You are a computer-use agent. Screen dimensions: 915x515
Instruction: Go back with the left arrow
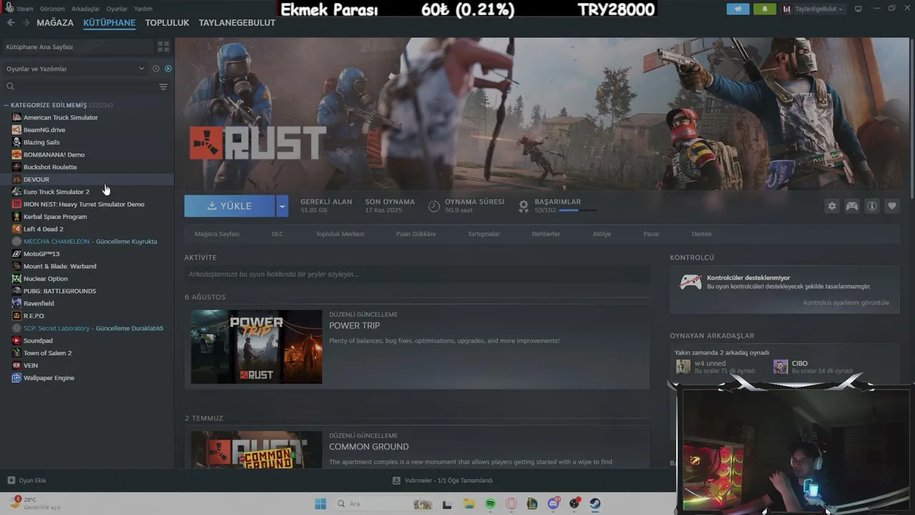[x=11, y=22]
